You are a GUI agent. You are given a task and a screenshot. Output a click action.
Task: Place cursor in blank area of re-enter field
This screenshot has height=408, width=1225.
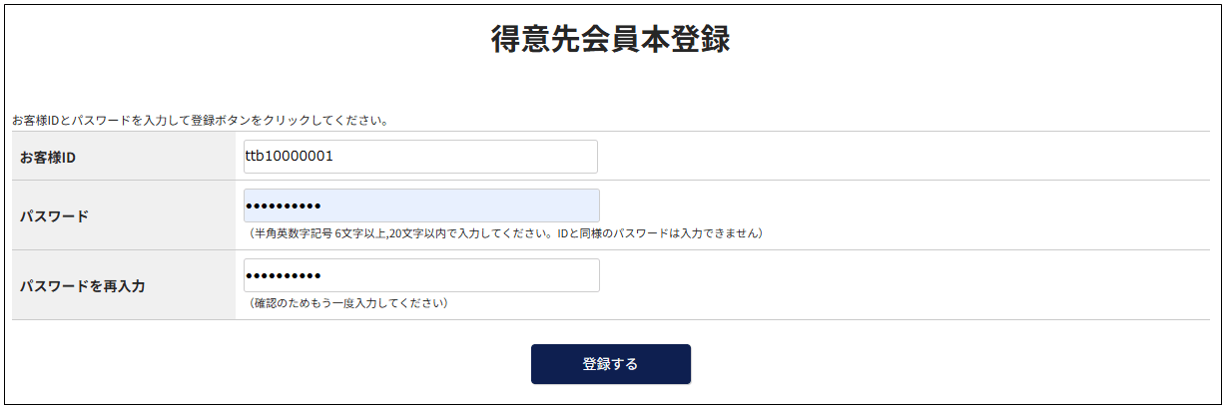(x=479, y=275)
